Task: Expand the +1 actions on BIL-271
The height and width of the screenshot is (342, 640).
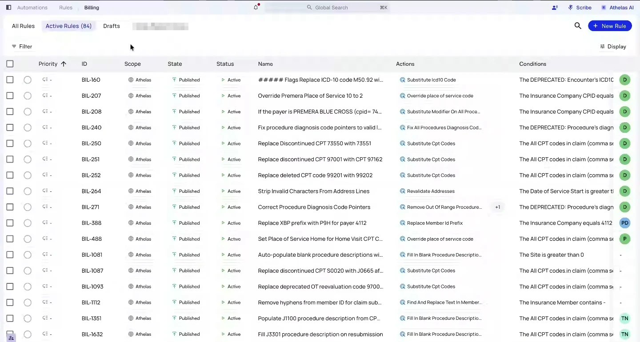Action: [x=497, y=207]
